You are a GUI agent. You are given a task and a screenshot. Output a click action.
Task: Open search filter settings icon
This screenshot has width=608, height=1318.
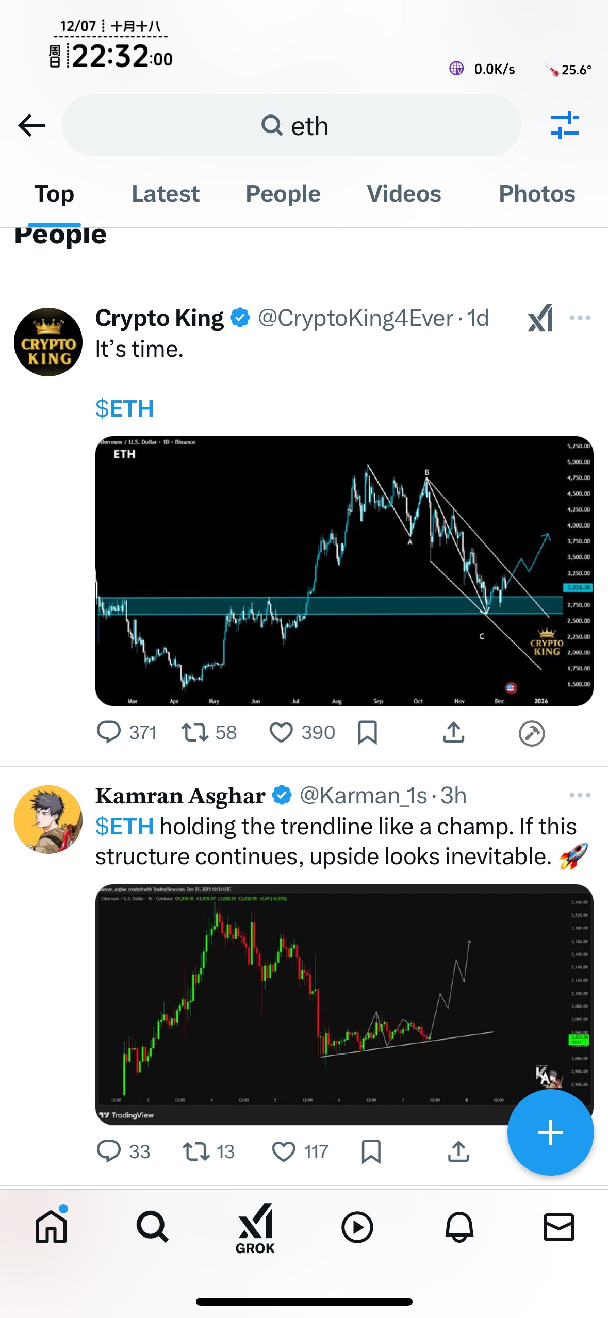pos(564,125)
